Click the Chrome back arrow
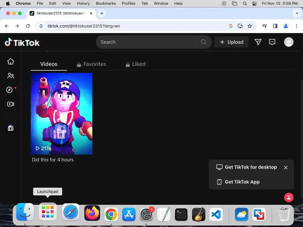303x227 pixels. tap(7, 26)
